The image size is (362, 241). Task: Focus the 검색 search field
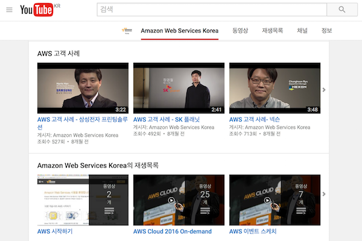coord(212,10)
